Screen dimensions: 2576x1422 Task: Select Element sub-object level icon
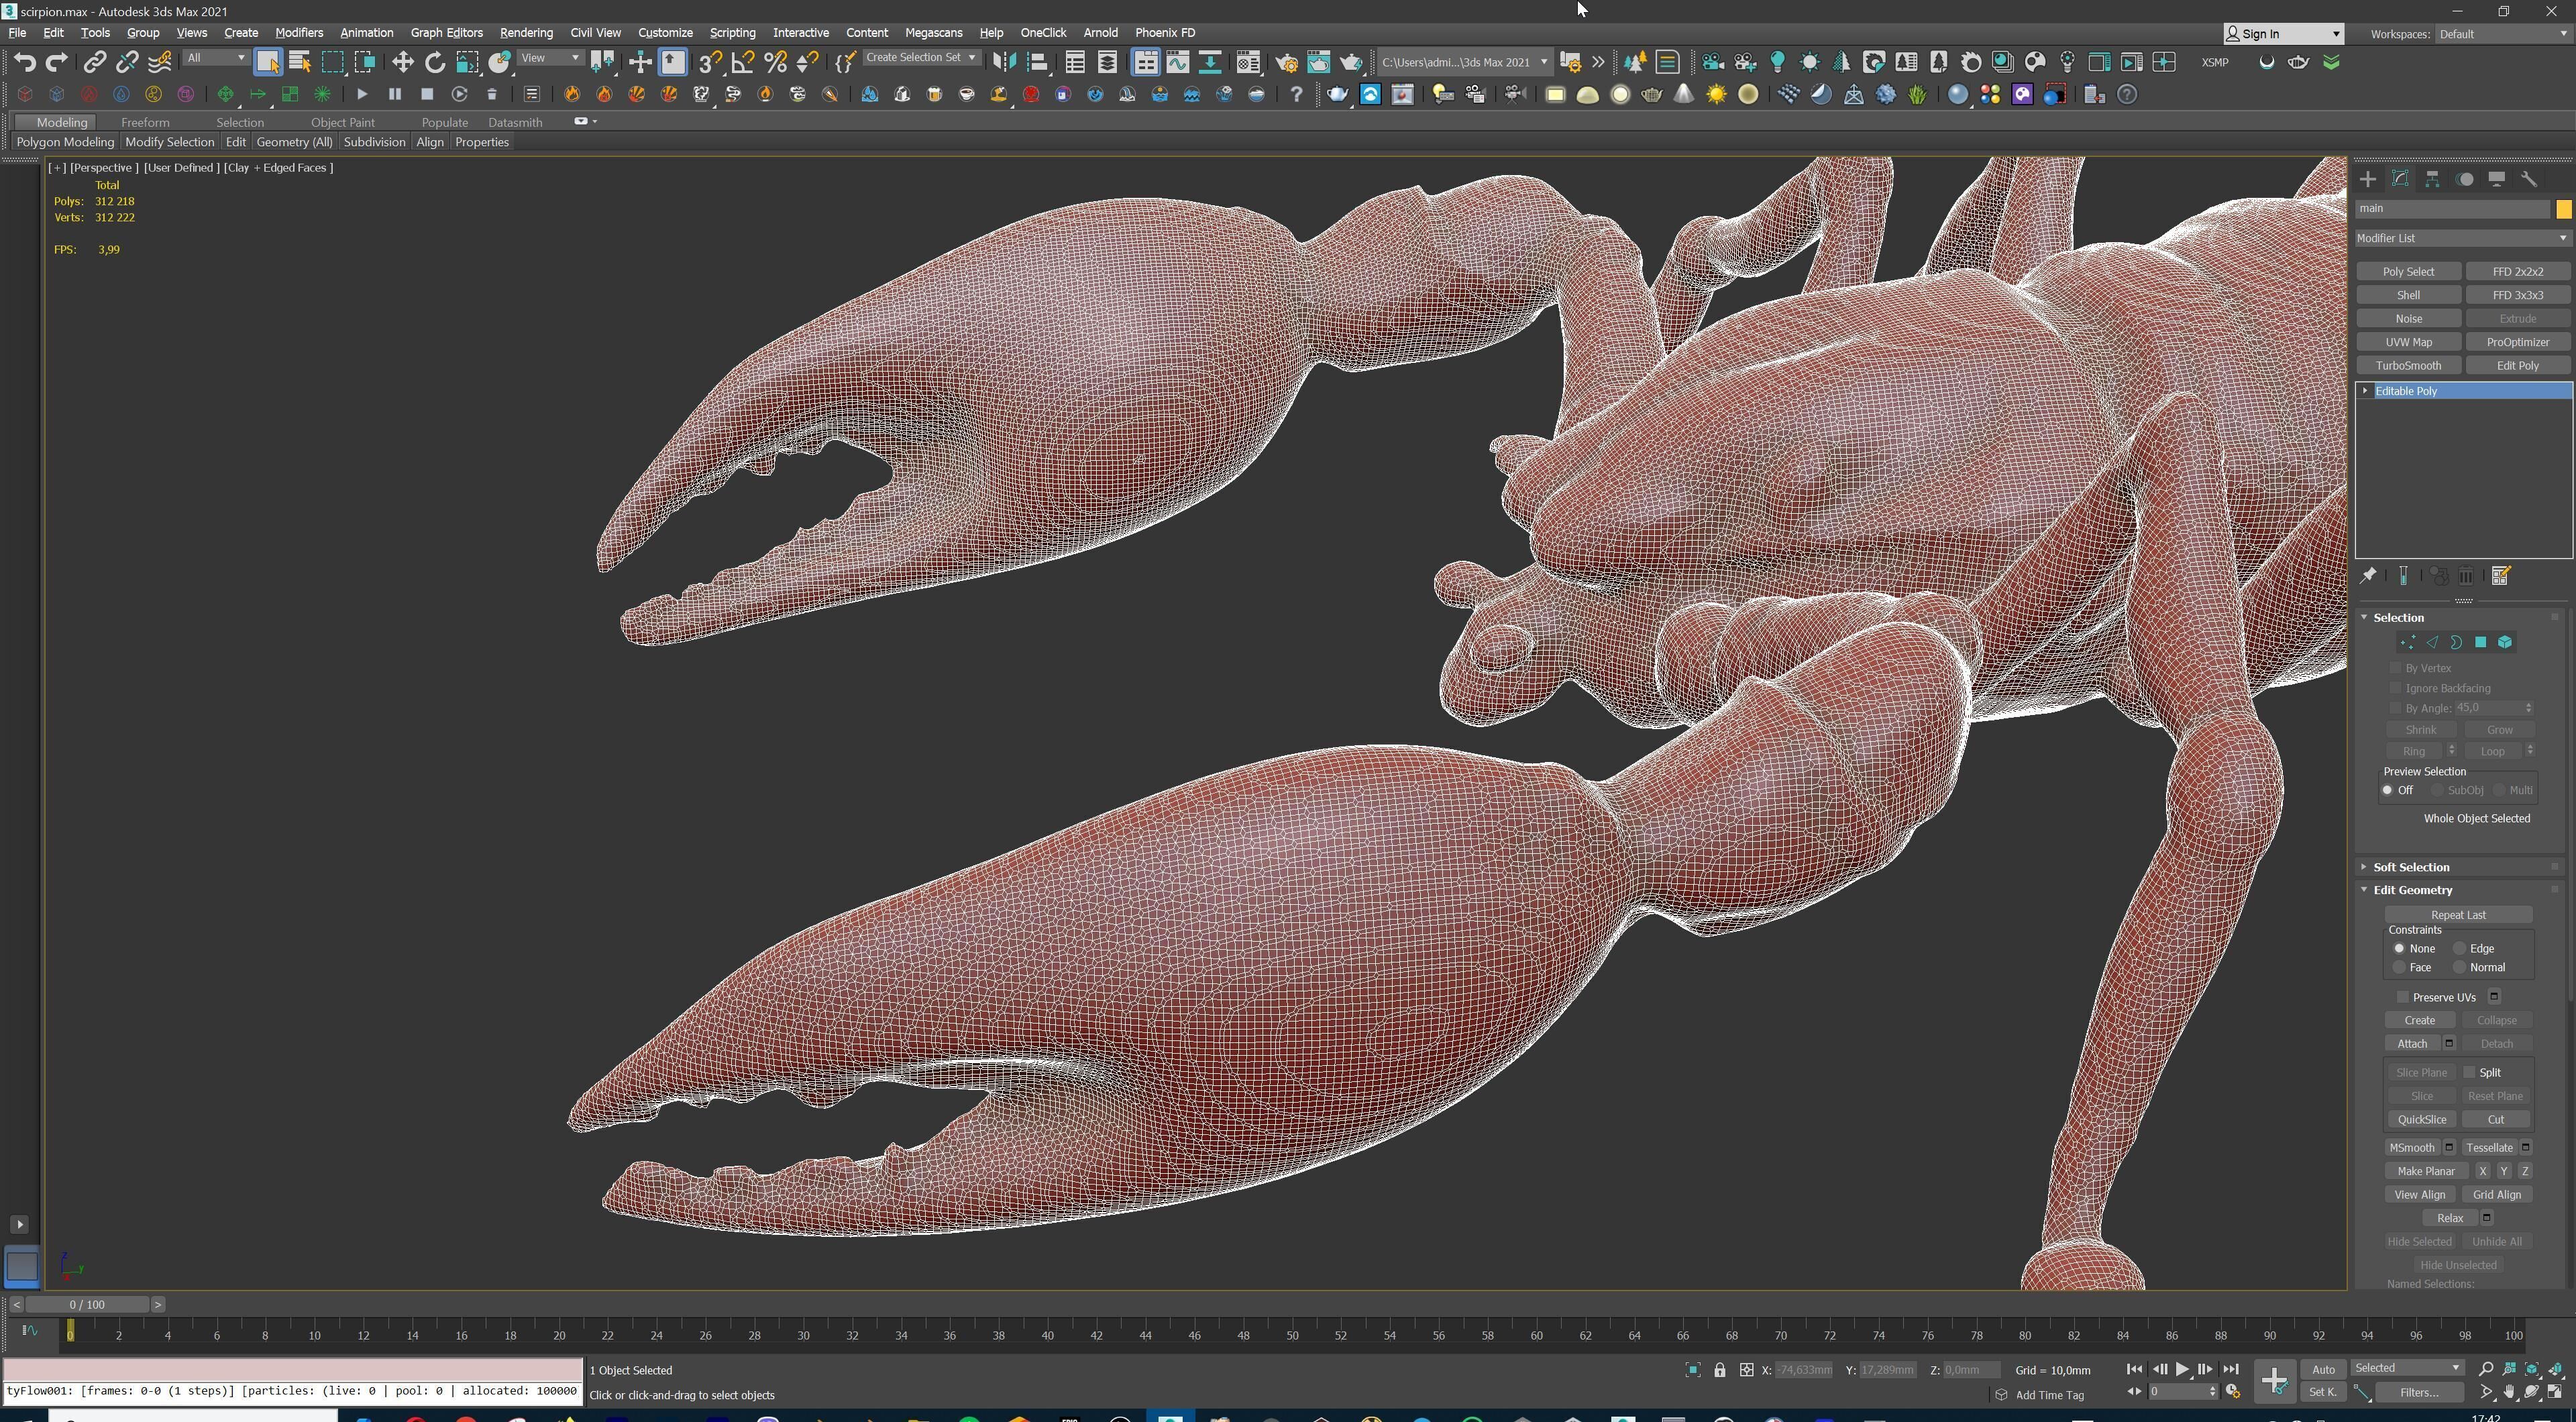pos(2505,642)
